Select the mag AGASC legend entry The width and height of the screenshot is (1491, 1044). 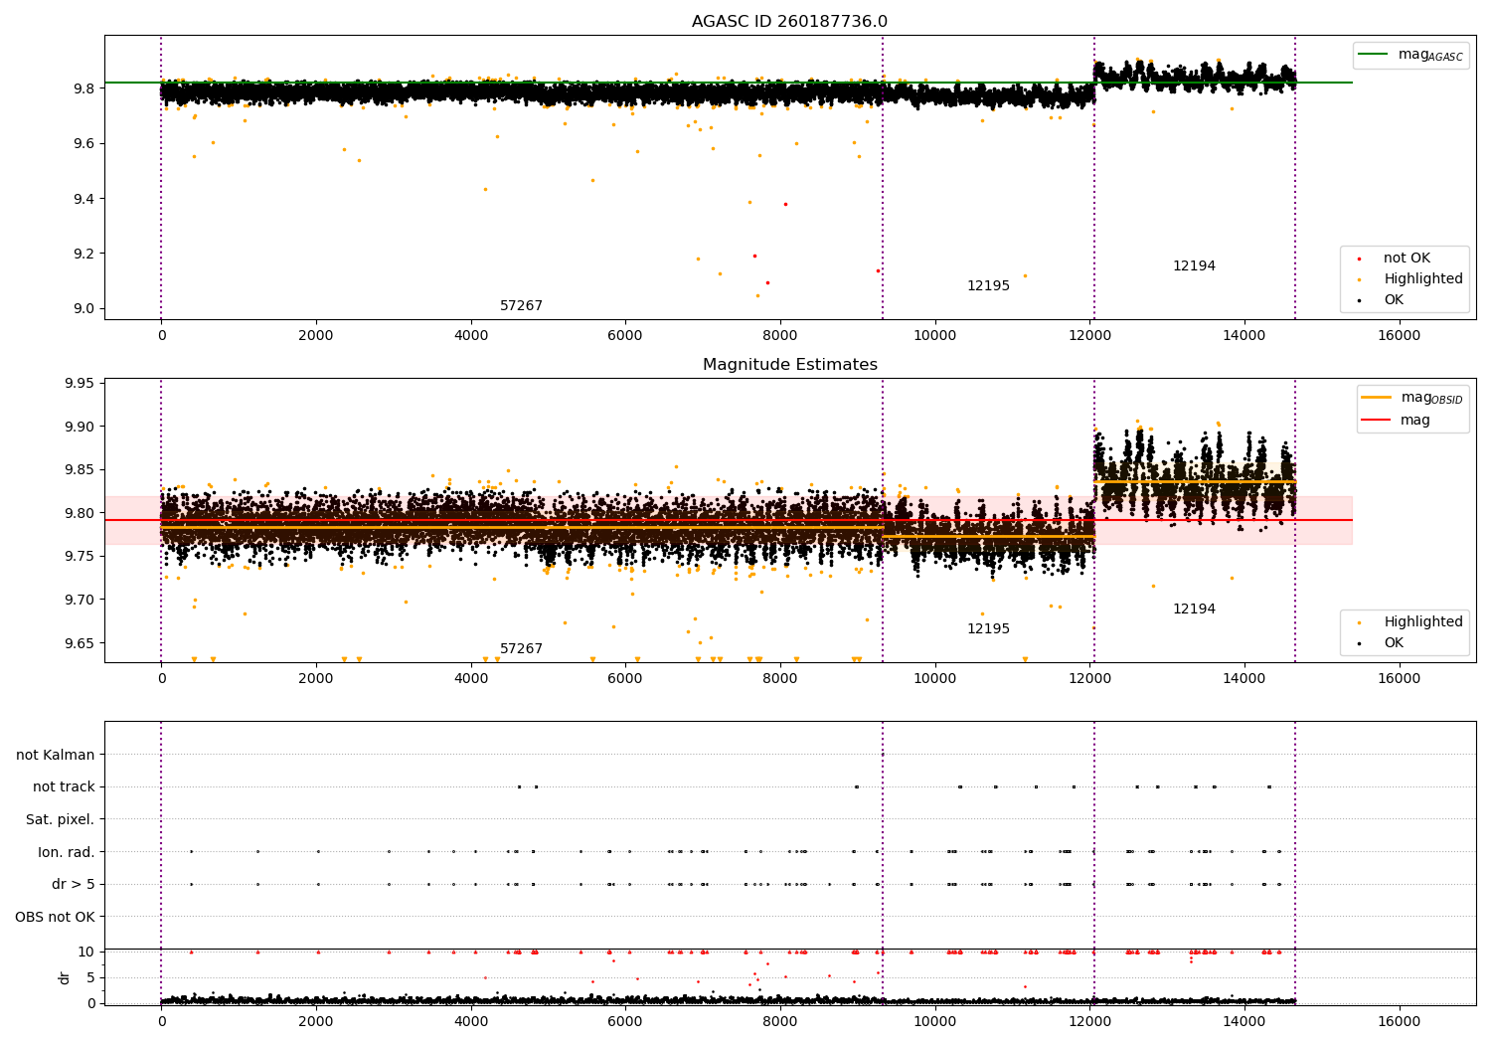(x=1410, y=55)
